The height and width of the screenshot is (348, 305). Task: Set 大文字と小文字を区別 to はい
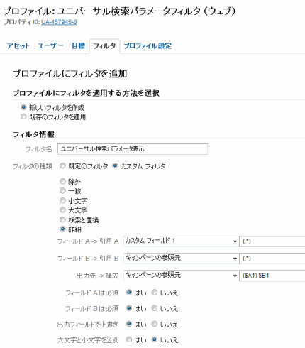[129, 339]
